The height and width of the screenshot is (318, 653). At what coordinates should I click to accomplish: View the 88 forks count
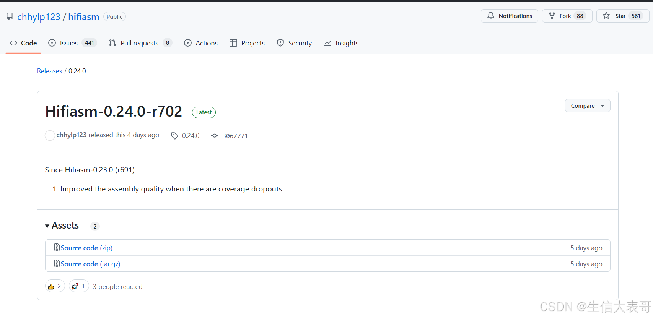click(x=580, y=16)
